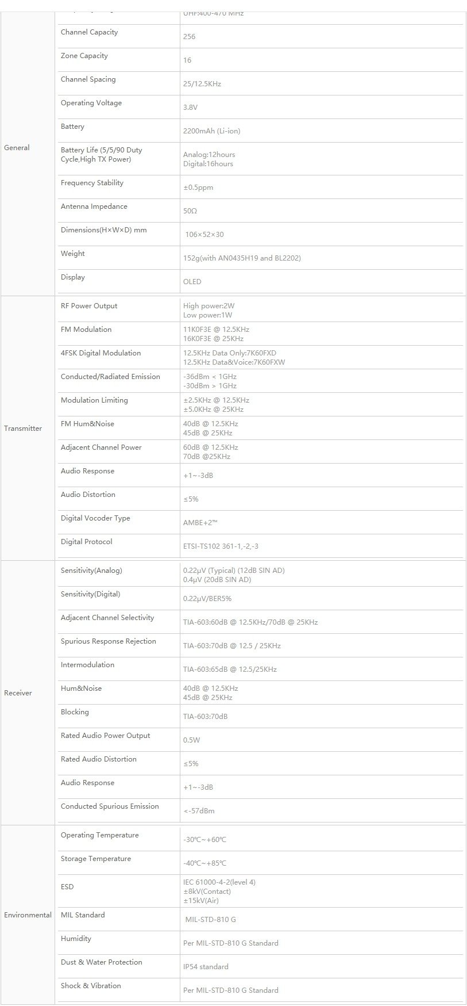467x1006 pixels.
Task: Select the AMBE+2 vocoder type value
Action: (200, 523)
